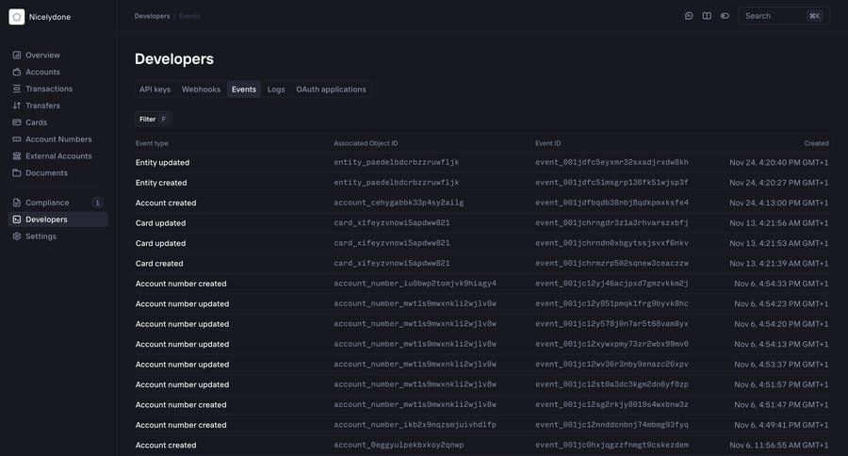Open Settings via its gear icon
This screenshot has height=456, width=848.
pos(17,236)
